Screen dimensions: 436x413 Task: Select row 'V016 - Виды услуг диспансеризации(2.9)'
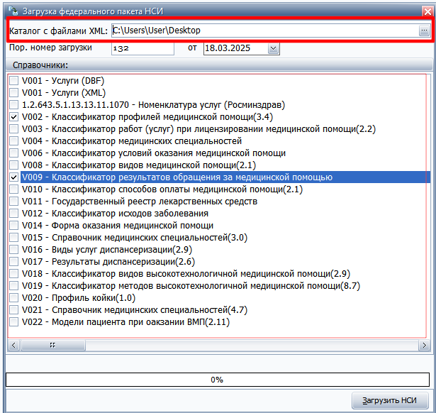click(107, 250)
